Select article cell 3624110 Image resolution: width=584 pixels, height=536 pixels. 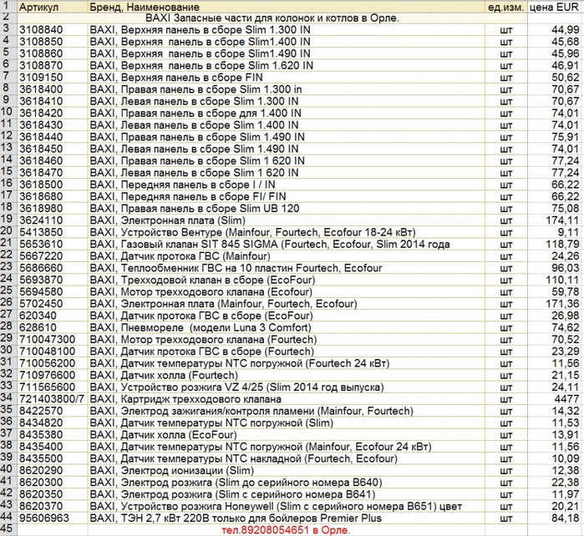coord(53,220)
